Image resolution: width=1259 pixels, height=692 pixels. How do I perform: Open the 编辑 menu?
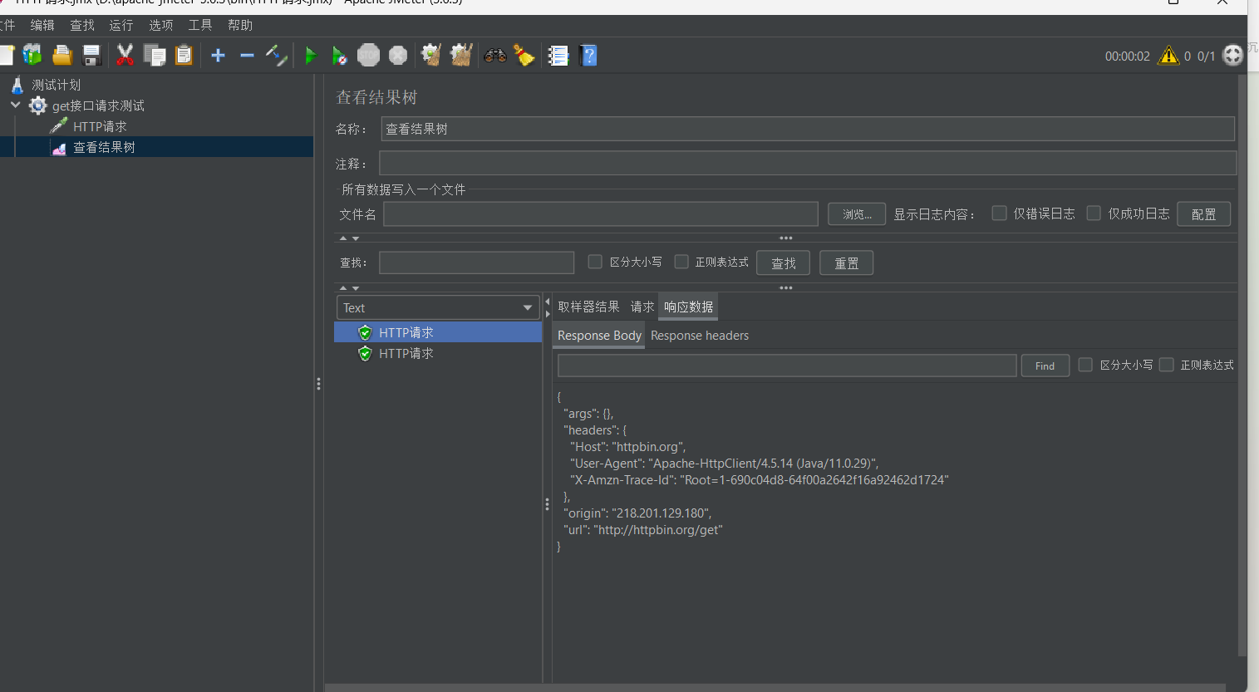coord(42,25)
